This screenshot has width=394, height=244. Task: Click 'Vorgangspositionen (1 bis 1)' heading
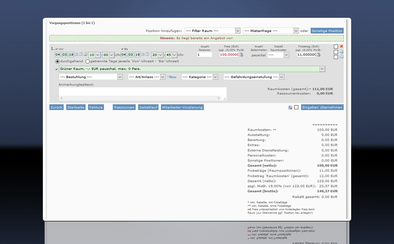pos(72,23)
